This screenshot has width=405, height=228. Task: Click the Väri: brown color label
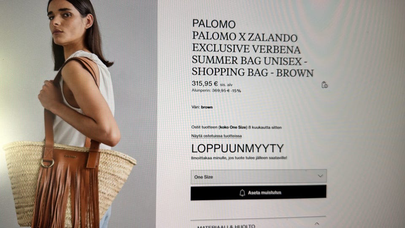202,107
